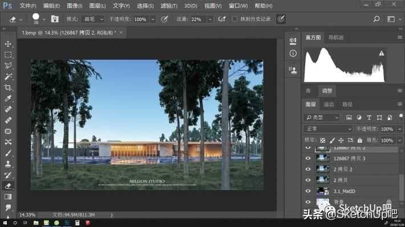This screenshot has width=405, height=227.
Task: Hide the 3.1_MatID layer
Action: [x=308, y=191]
